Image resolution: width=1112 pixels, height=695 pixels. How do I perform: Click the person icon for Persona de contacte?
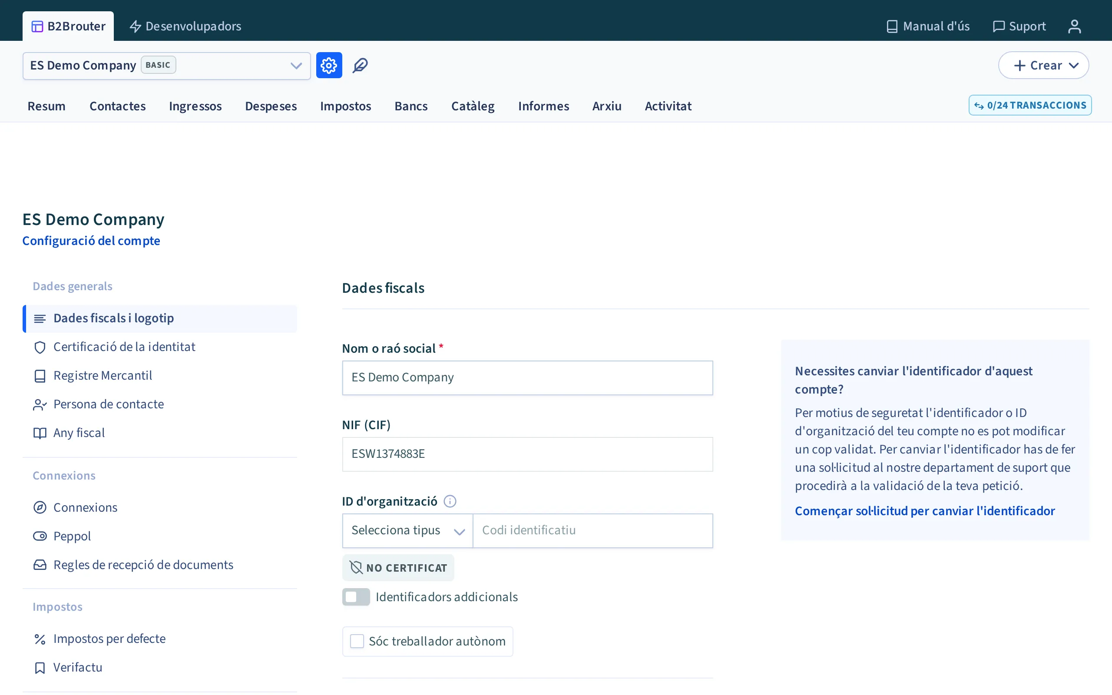pyautogui.click(x=40, y=404)
